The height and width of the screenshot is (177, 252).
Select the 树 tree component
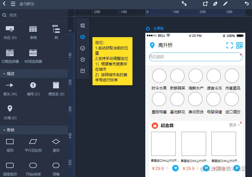point(56,32)
